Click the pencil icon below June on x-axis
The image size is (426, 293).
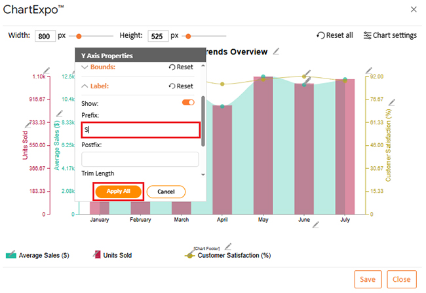tap(316, 225)
